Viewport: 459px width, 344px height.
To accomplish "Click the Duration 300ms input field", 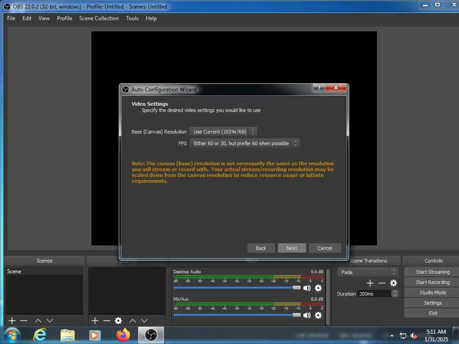I will coord(374,294).
